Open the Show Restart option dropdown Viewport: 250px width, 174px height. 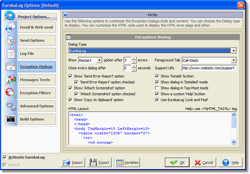(x=99, y=60)
